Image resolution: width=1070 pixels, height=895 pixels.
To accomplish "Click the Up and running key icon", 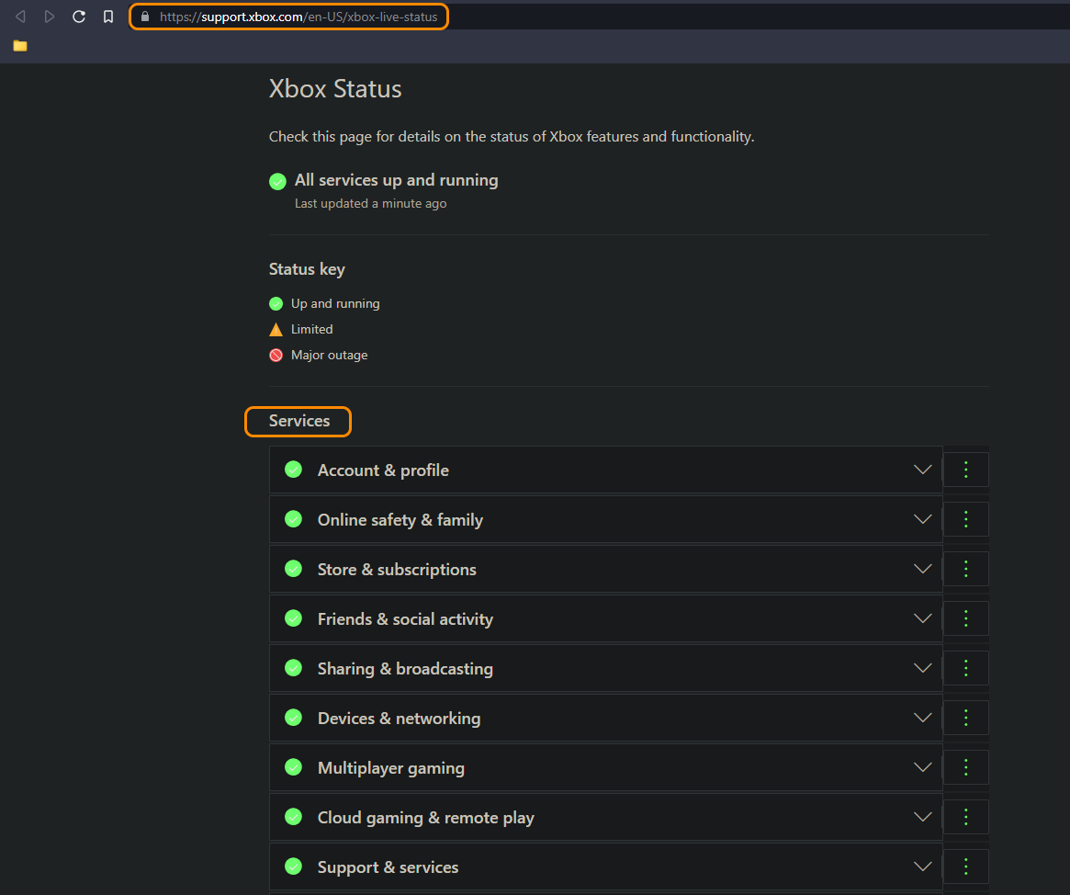I will click(x=276, y=303).
